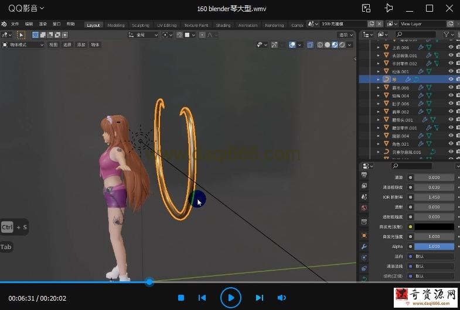460x310 pixels.
Task: Hide 角色.021 with its eye icon
Action: [x=451, y=143]
